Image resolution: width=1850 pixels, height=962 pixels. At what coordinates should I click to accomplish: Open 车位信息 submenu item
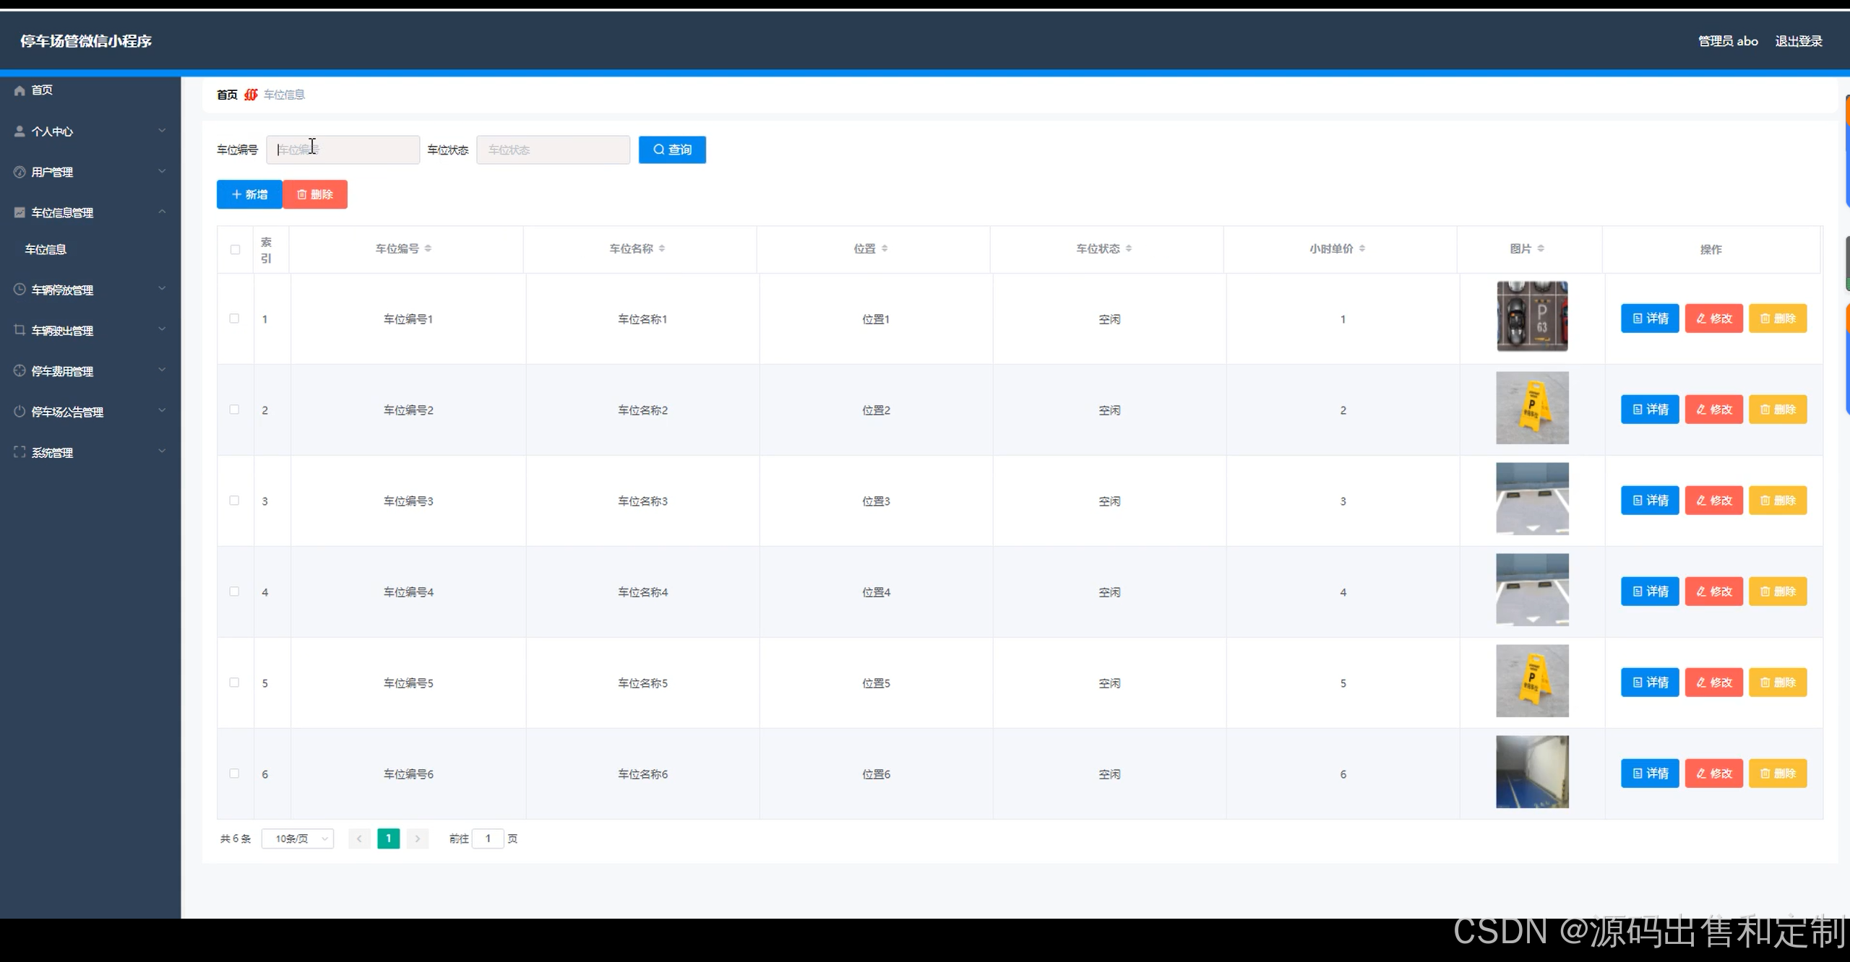tap(46, 249)
